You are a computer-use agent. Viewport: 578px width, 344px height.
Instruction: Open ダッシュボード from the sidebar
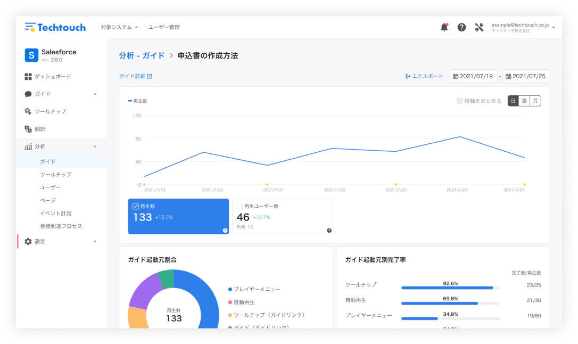52,77
